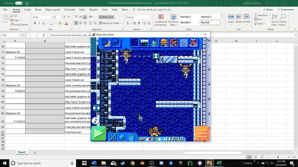Click the Copy button in the Clipboard group

15,20
